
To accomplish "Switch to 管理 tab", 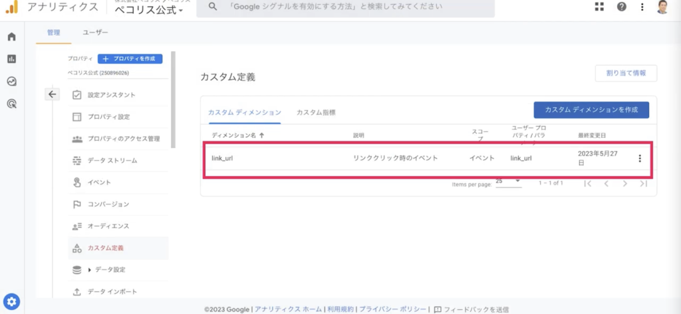I will tap(53, 33).
